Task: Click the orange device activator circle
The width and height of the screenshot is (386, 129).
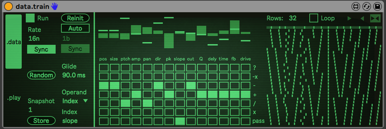Action: point(8,6)
